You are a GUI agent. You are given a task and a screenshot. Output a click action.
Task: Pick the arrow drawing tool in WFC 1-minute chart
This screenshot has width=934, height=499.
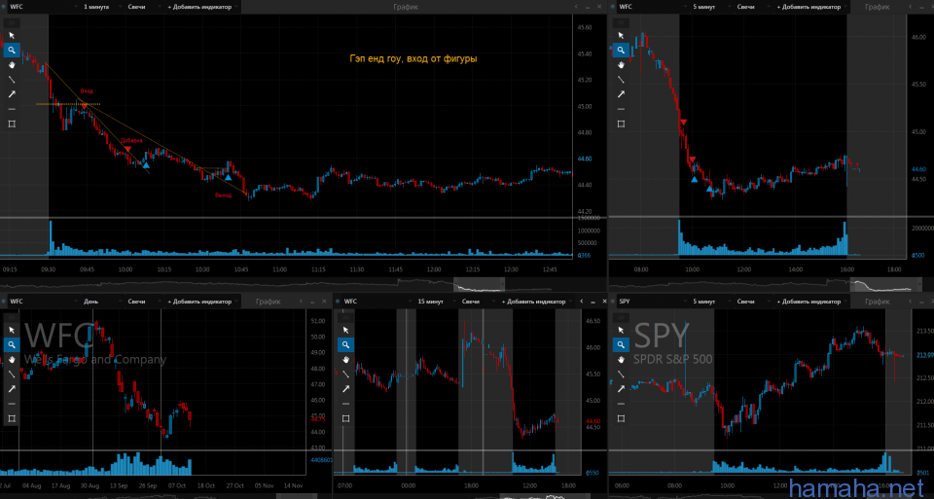click(x=12, y=94)
